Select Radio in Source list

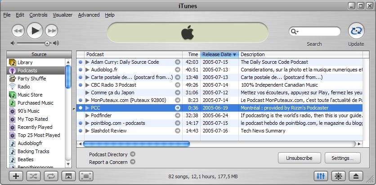36,87
